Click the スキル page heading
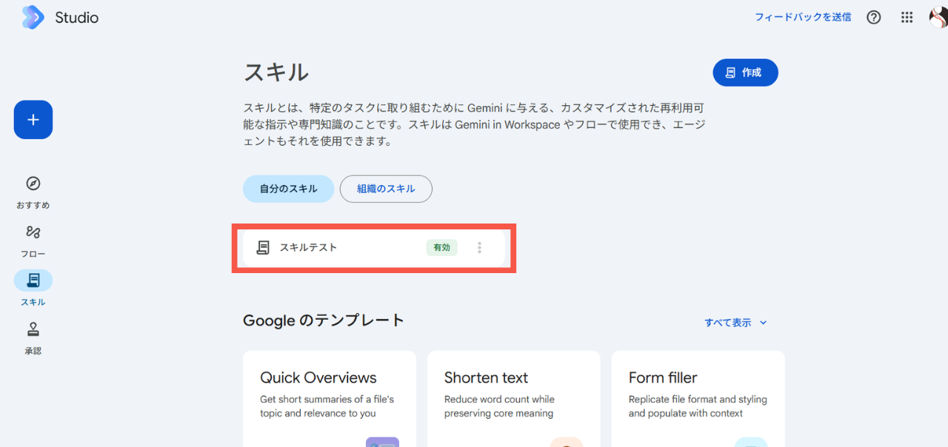Viewport: 948px width, 447px height. 276,73
